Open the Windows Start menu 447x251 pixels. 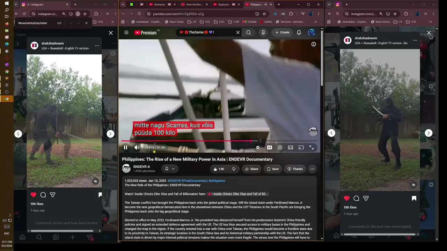click(x=7, y=3)
